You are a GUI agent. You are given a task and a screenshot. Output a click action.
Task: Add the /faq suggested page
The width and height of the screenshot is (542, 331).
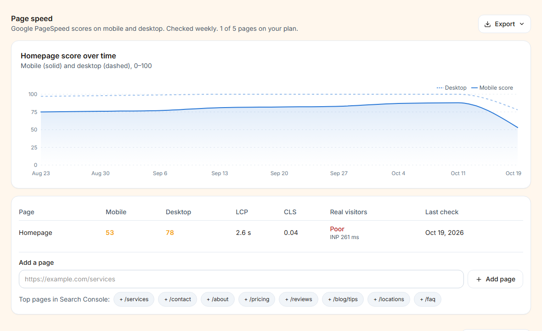[x=427, y=299]
